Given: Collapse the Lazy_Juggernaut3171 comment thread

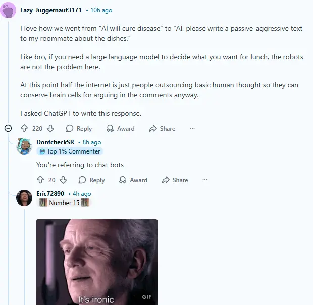Looking at the screenshot, I should pos(8,128).
